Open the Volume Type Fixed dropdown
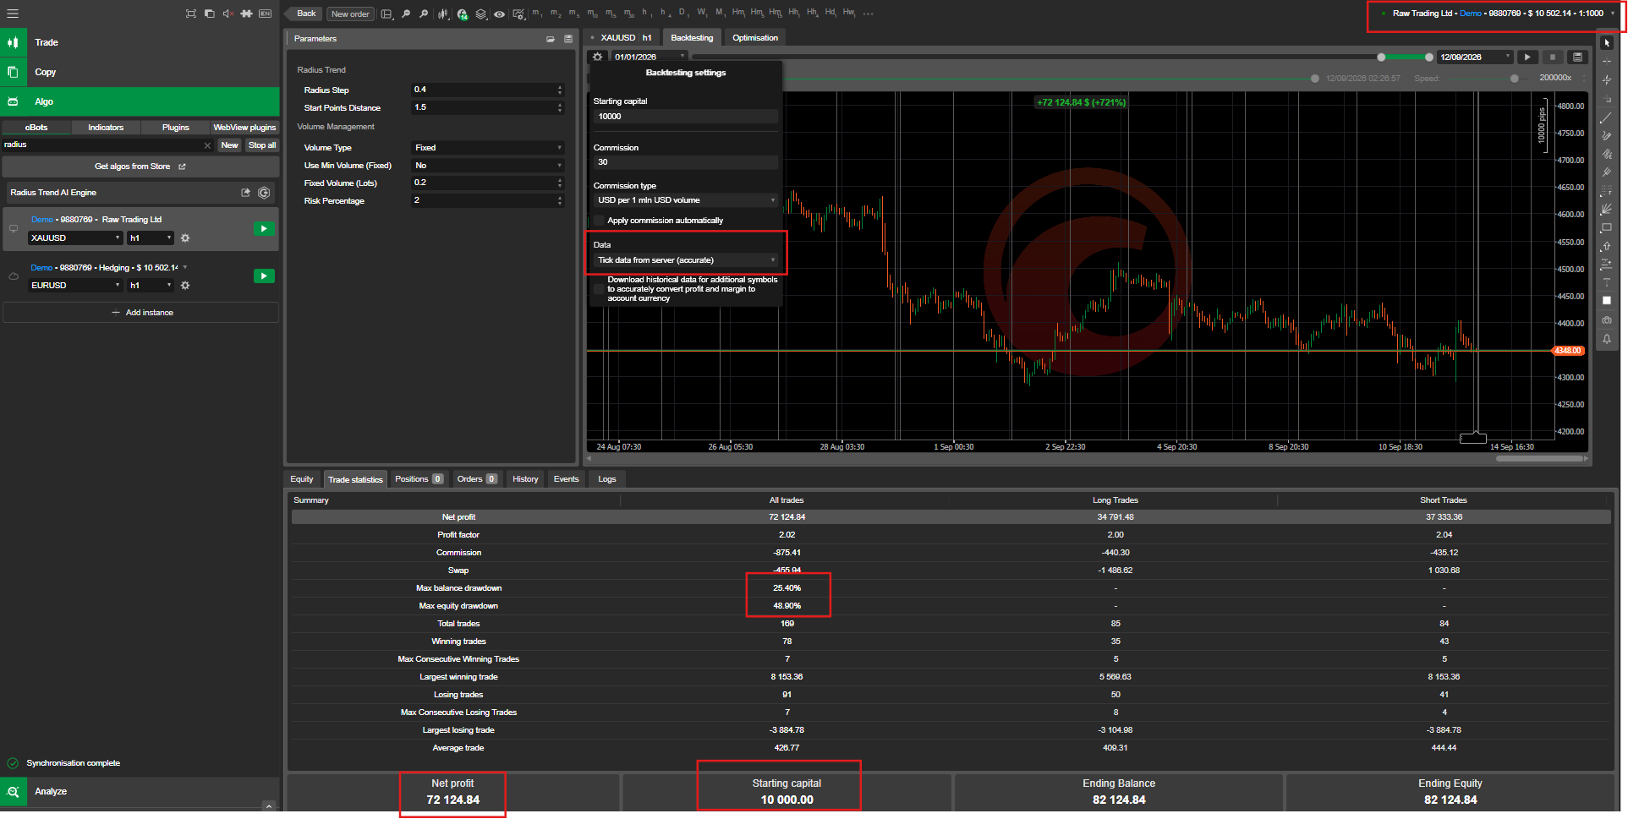 pos(488,148)
